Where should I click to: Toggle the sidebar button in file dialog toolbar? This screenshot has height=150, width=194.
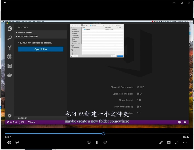[73, 25]
